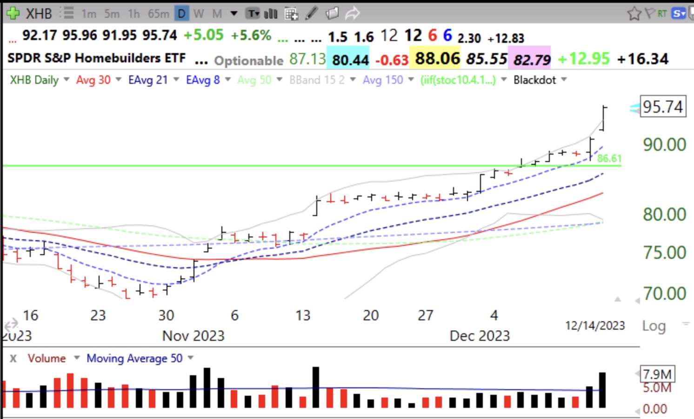Click the flag alert icon
Image resolution: width=694 pixels, height=419 pixels.
point(649,13)
